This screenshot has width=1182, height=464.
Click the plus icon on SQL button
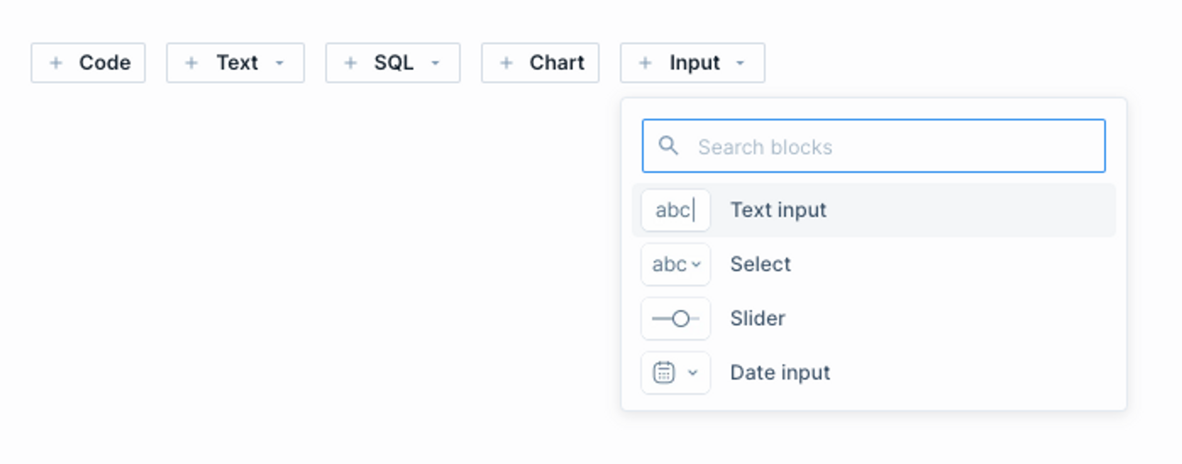351,63
